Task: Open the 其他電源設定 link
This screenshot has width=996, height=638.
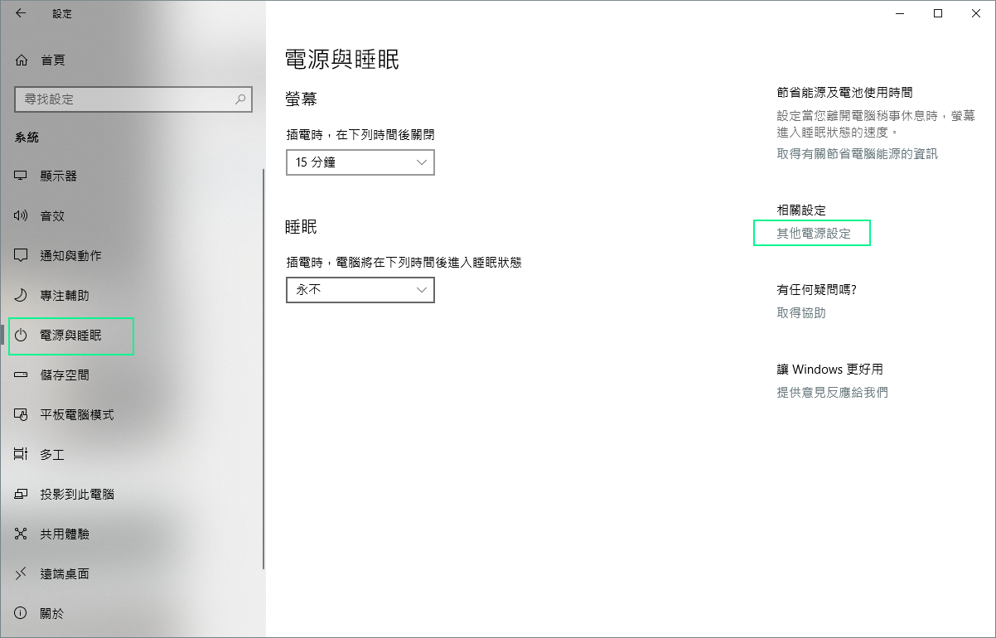Action: click(x=813, y=234)
